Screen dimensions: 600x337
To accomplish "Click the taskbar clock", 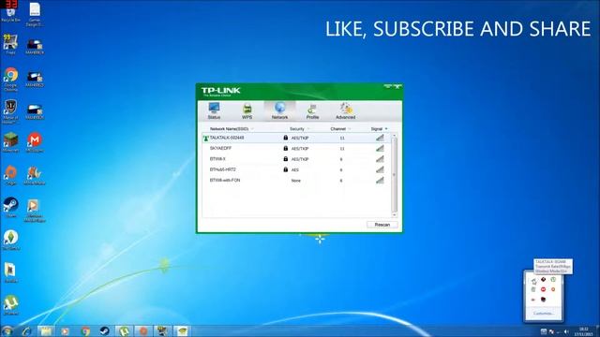I will pos(583,331).
